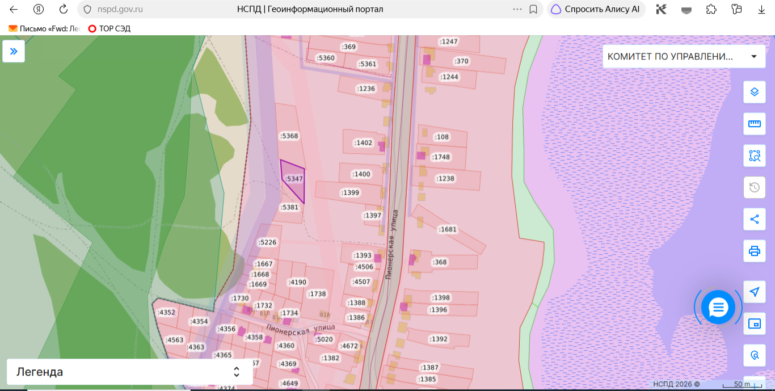Click parcel label :5020
Screen dimensions: 775x391
(324, 340)
